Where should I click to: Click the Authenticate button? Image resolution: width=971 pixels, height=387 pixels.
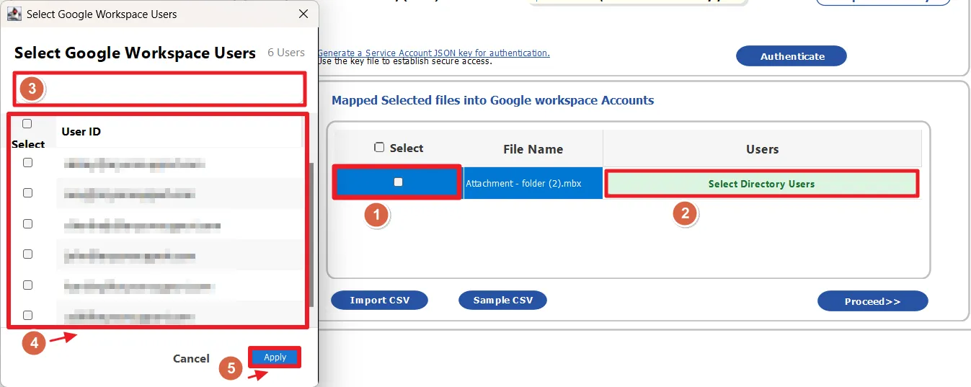792,56
